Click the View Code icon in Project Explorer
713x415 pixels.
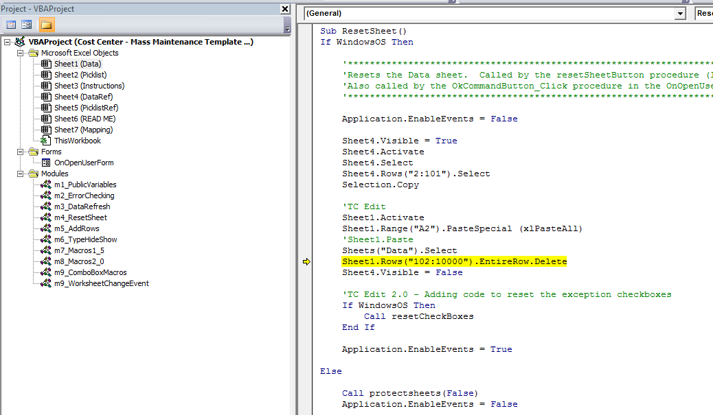[x=10, y=25]
